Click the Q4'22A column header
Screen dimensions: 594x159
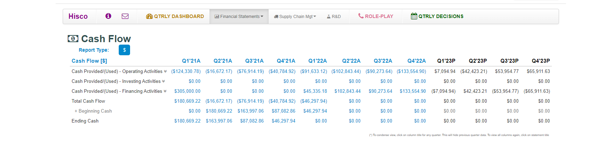coord(416,61)
